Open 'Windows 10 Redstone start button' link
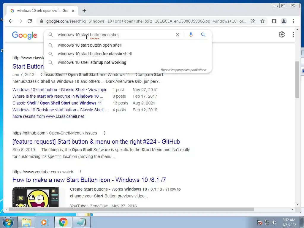The height and width of the screenshot is (228, 304). 60,110
